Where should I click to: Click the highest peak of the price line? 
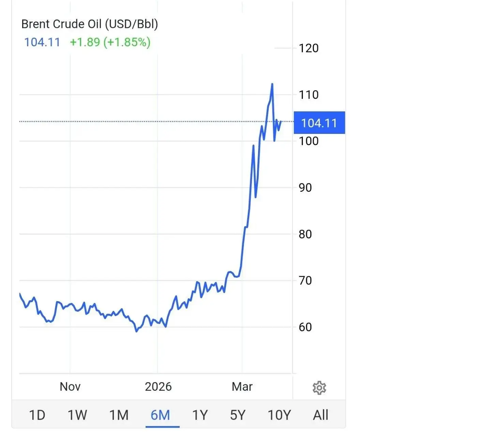pos(272,84)
